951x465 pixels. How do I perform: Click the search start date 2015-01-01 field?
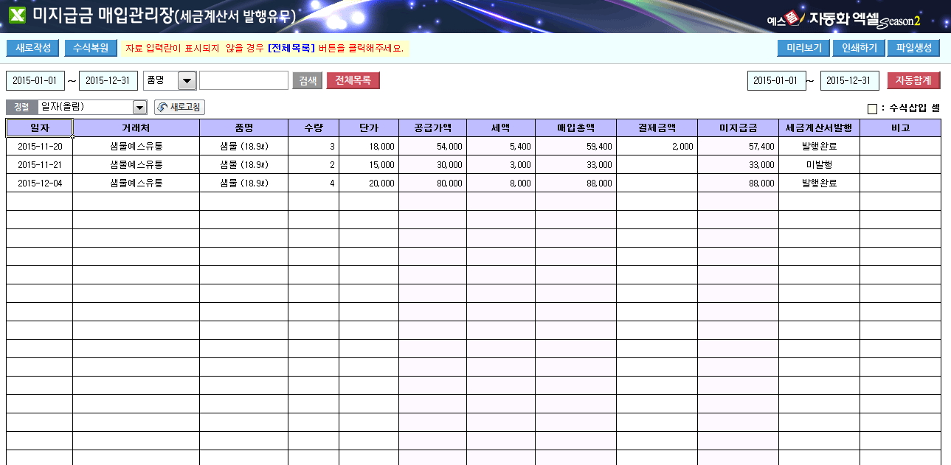35,80
